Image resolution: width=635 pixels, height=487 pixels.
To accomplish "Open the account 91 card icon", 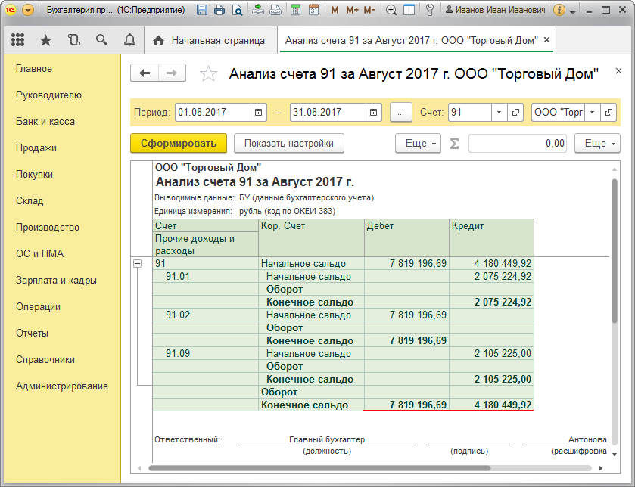I will pyautogui.click(x=515, y=112).
